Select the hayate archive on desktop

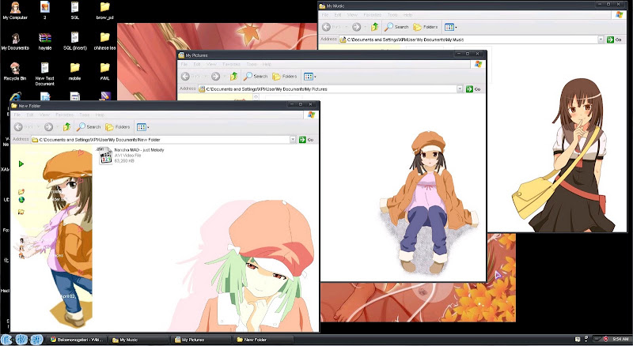45,42
